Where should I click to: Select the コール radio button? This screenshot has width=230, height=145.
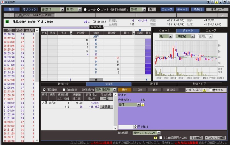85,10
